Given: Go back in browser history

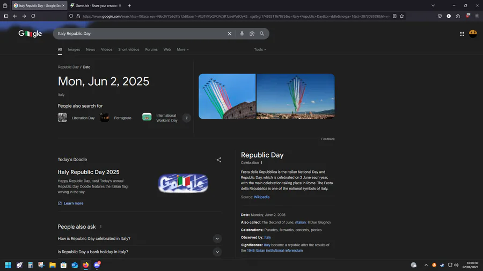Looking at the screenshot, I should click(x=15, y=16).
